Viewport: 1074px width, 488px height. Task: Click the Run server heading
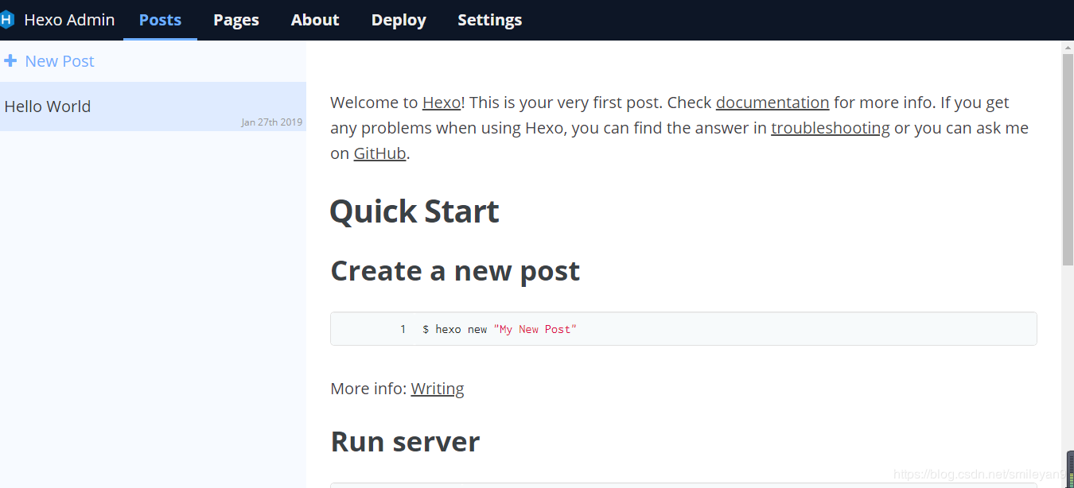(x=405, y=442)
